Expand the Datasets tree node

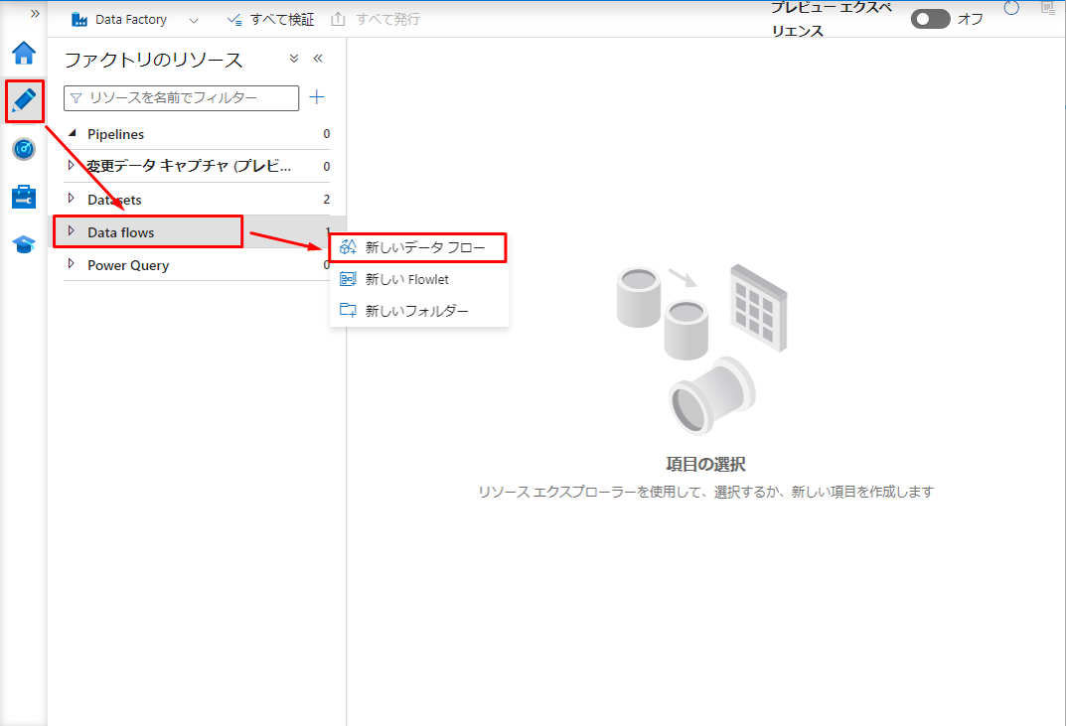pos(71,199)
